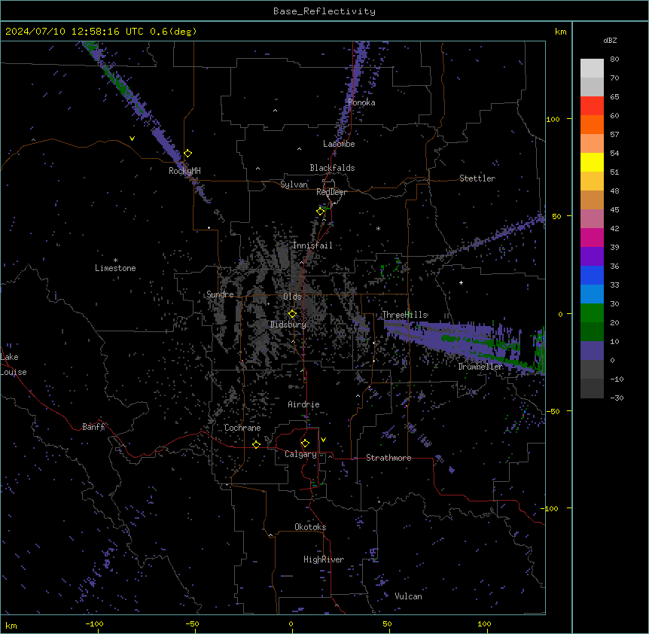The width and height of the screenshot is (649, 634).
Task: Click the Cochrane label
Action: (x=242, y=428)
